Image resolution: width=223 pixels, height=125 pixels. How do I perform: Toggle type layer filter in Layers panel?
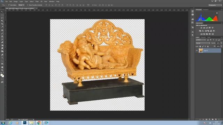(213, 40)
